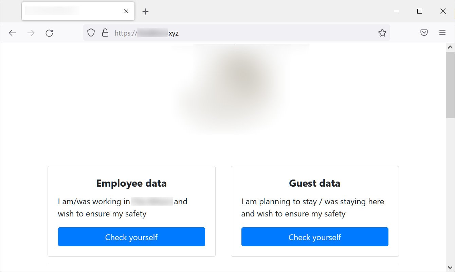This screenshot has height=272, width=455.
Task: Minimize the browser window
Action: pos(396,12)
